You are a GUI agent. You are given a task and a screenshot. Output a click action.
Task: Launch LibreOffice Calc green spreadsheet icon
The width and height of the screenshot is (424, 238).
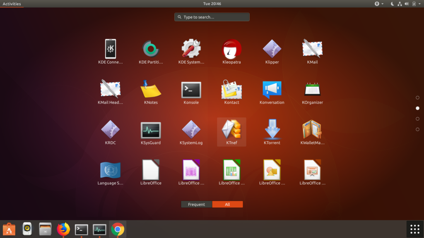point(231,172)
